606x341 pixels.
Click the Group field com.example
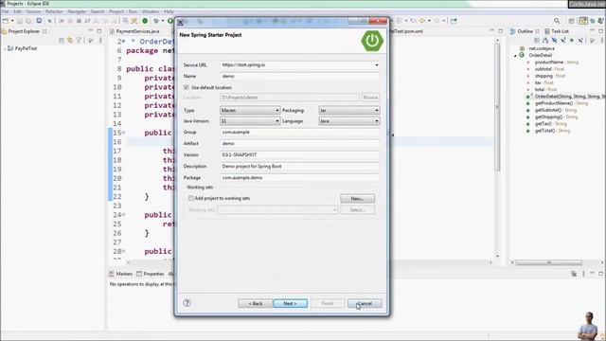point(300,133)
